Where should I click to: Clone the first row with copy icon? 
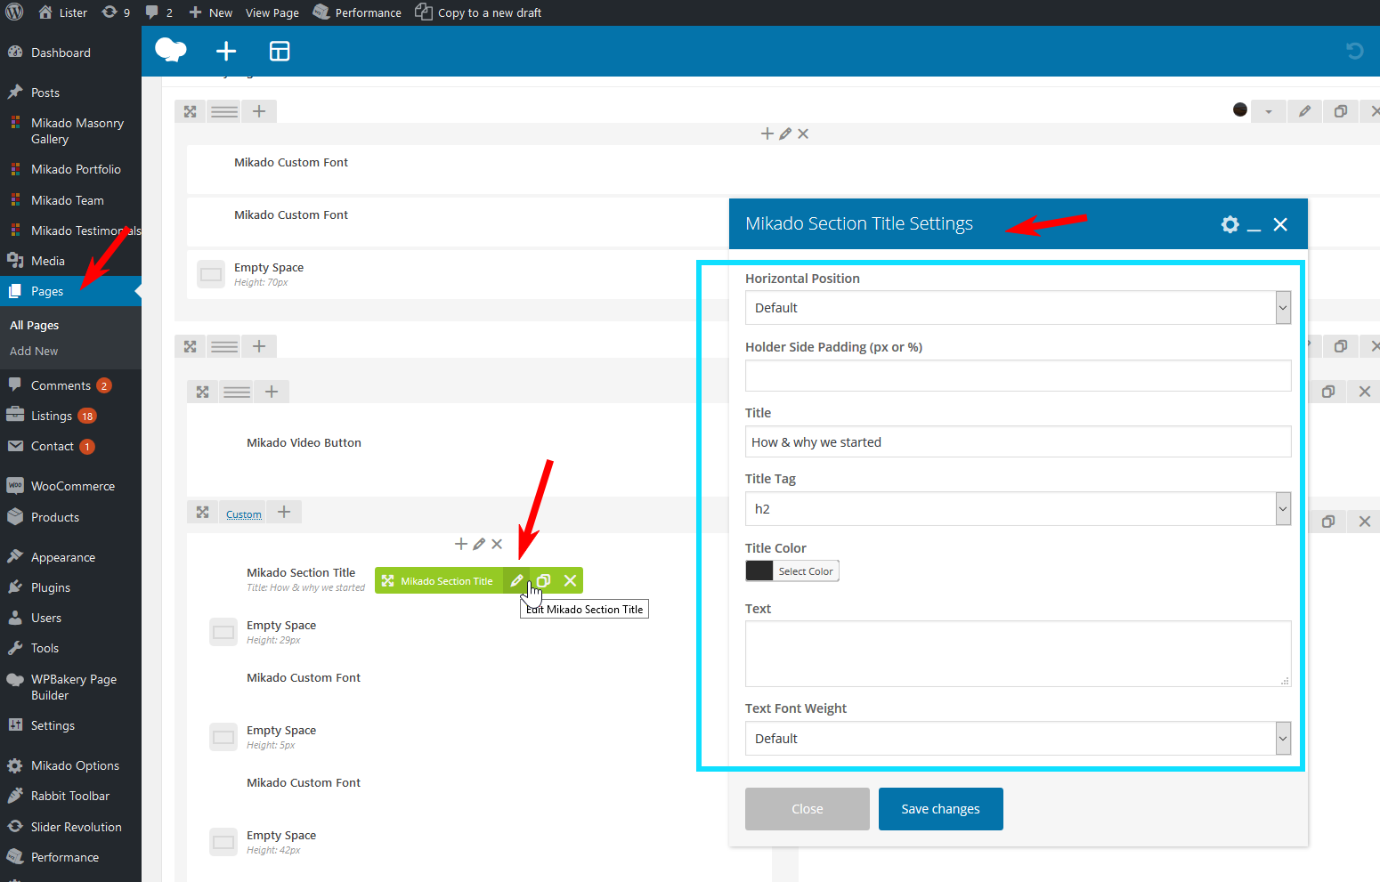click(x=1341, y=111)
